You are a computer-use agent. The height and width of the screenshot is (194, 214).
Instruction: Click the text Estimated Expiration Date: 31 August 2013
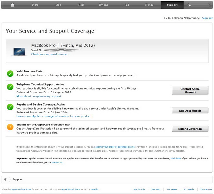pos(44,92)
